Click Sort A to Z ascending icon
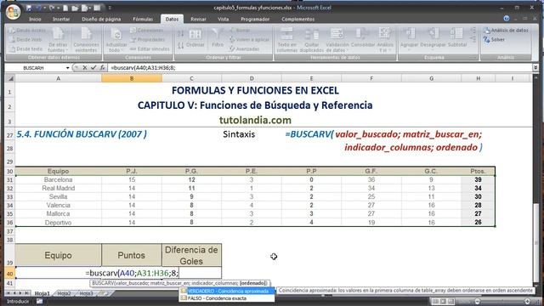This screenshot has height=306, width=544. click(181, 33)
